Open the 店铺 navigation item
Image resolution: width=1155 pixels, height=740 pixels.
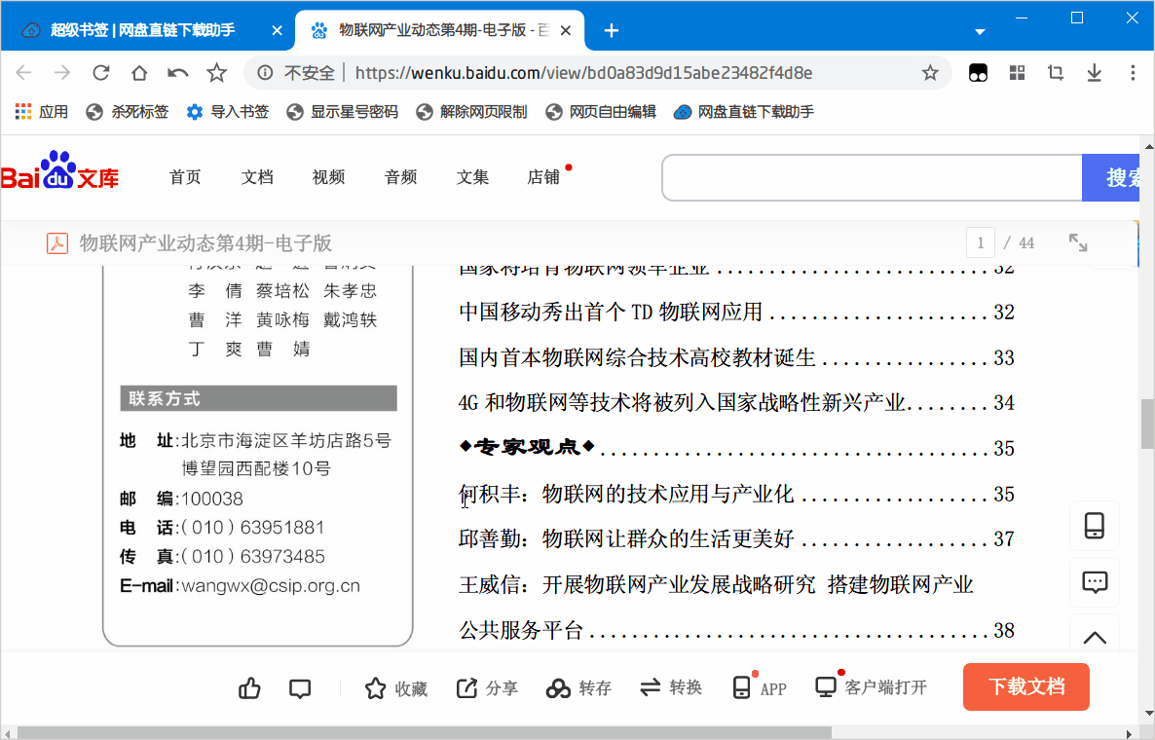(x=543, y=176)
